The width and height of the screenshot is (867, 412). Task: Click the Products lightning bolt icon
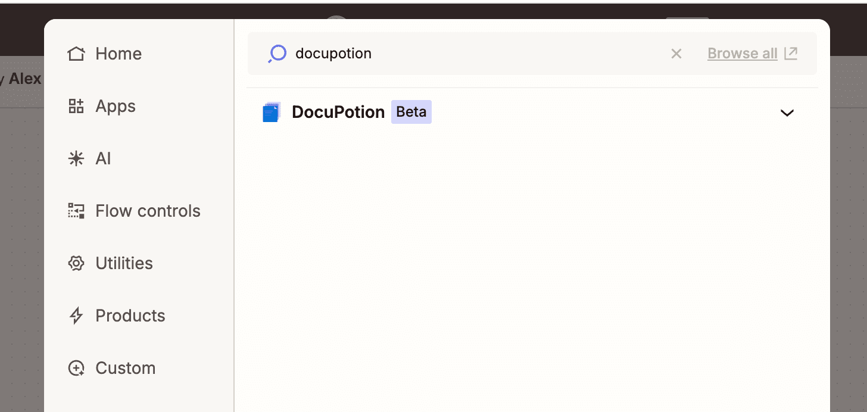(76, 316)
